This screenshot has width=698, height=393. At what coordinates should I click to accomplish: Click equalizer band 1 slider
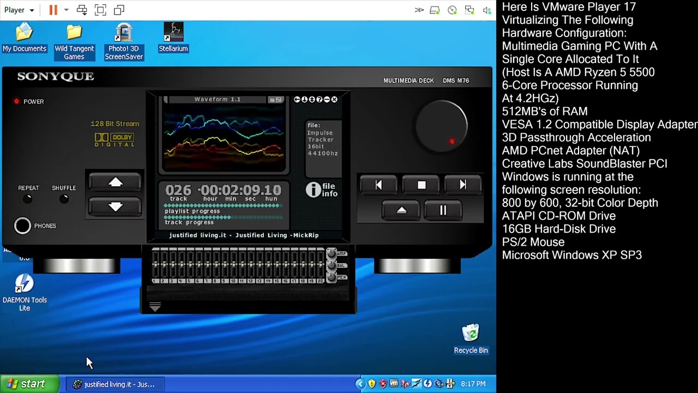155,265
